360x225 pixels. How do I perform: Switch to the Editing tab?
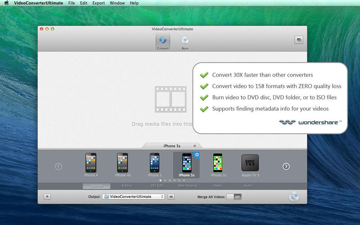[x=127, y=186]
